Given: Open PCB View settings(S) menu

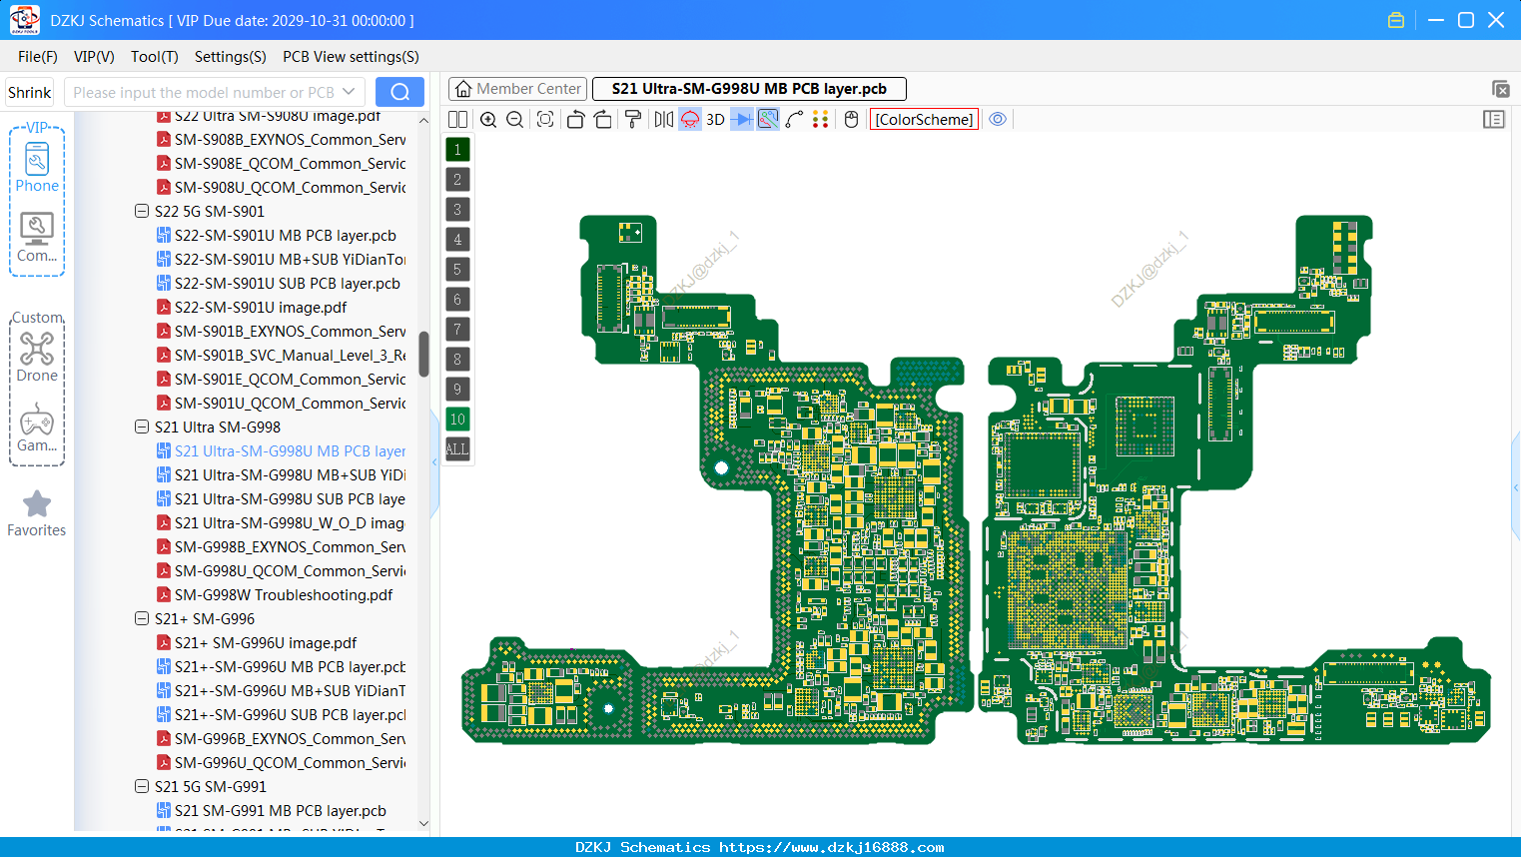Looking at the screenshot, I should pyautogui.click(x=351, y=57).
